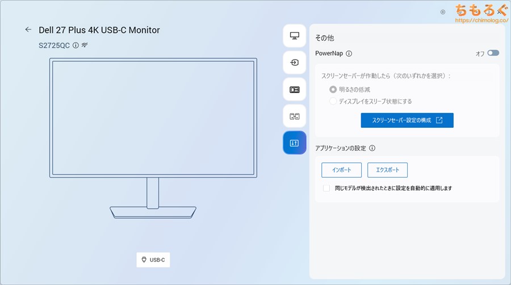The image size is (511, 285).
Task: Show the PowerNap info tooltip
Action: coord(349,53)
